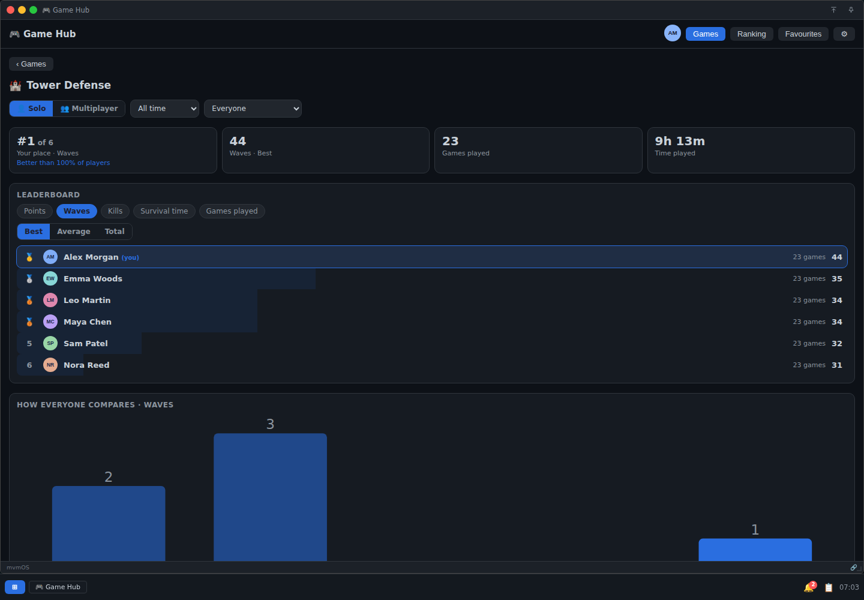Click the Alex Morgan name text
The width and height of the screenshot is (864, 600).
click(x=91, y=257)
